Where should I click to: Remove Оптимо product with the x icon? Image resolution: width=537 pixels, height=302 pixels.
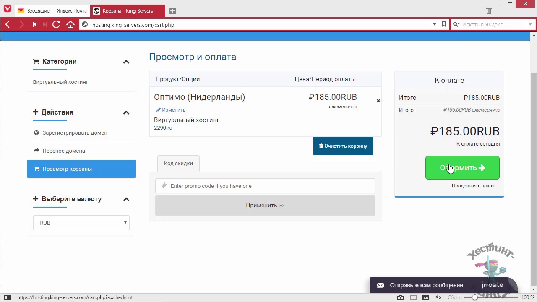pyautogui.click(x=378, y=101)
